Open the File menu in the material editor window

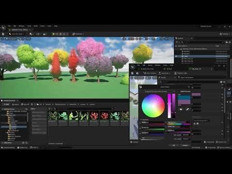(x=138, y=65)
